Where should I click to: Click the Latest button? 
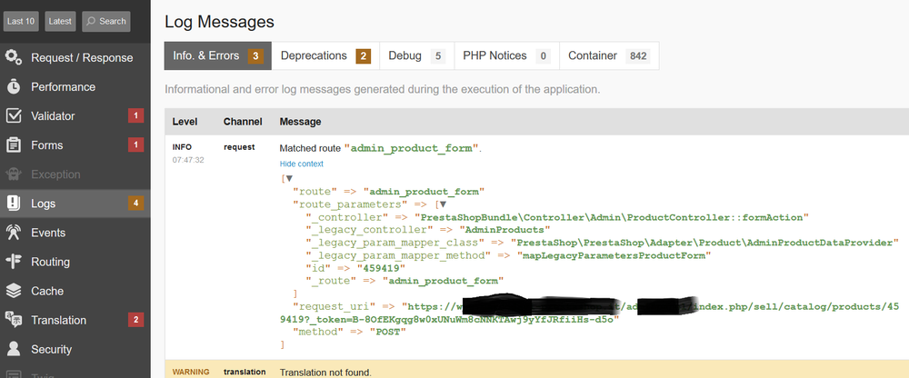tap(60, 22)
